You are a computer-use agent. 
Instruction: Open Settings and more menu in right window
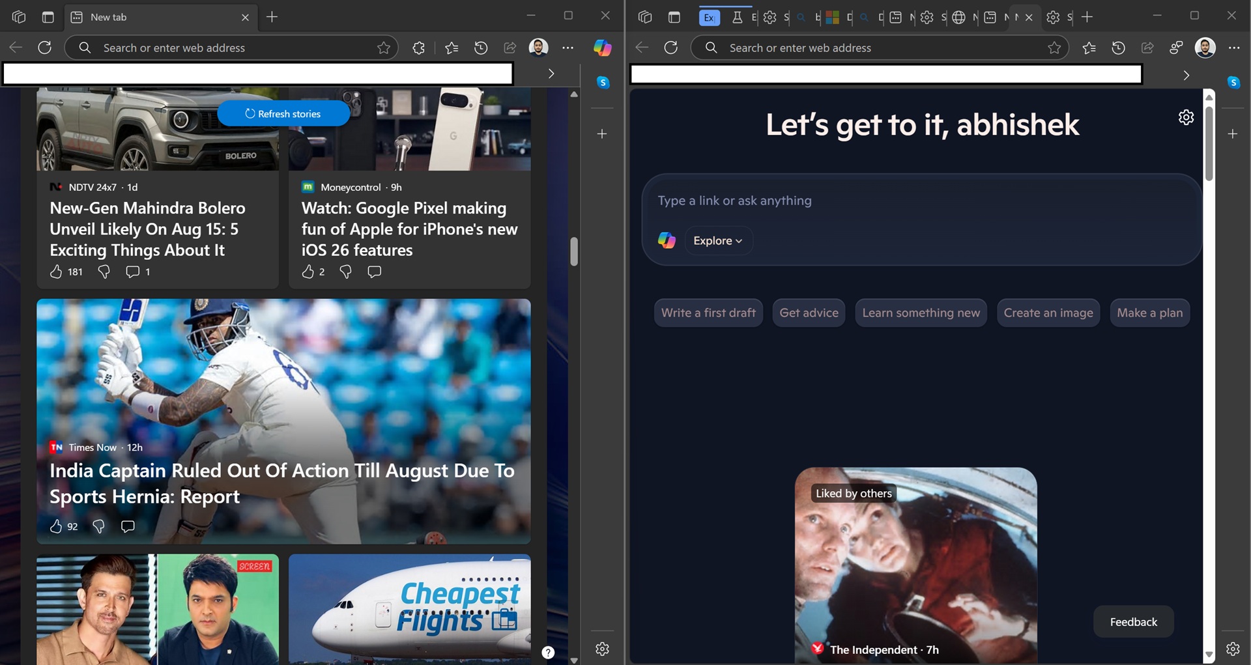click(x=1233, y=48)
